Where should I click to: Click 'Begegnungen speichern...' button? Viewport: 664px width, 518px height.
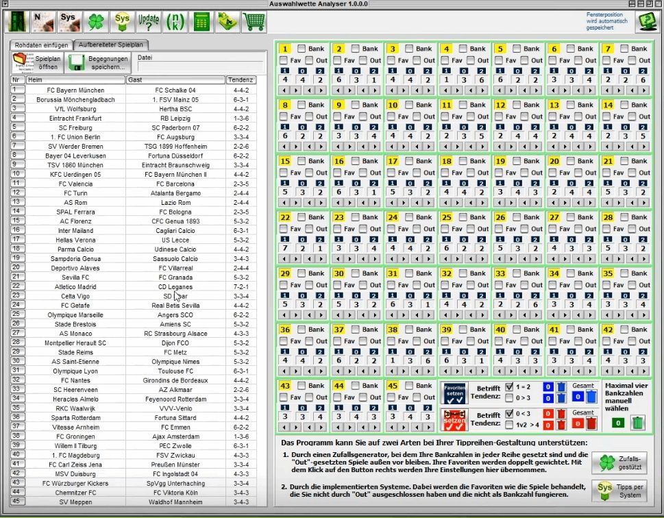point(98,62)
